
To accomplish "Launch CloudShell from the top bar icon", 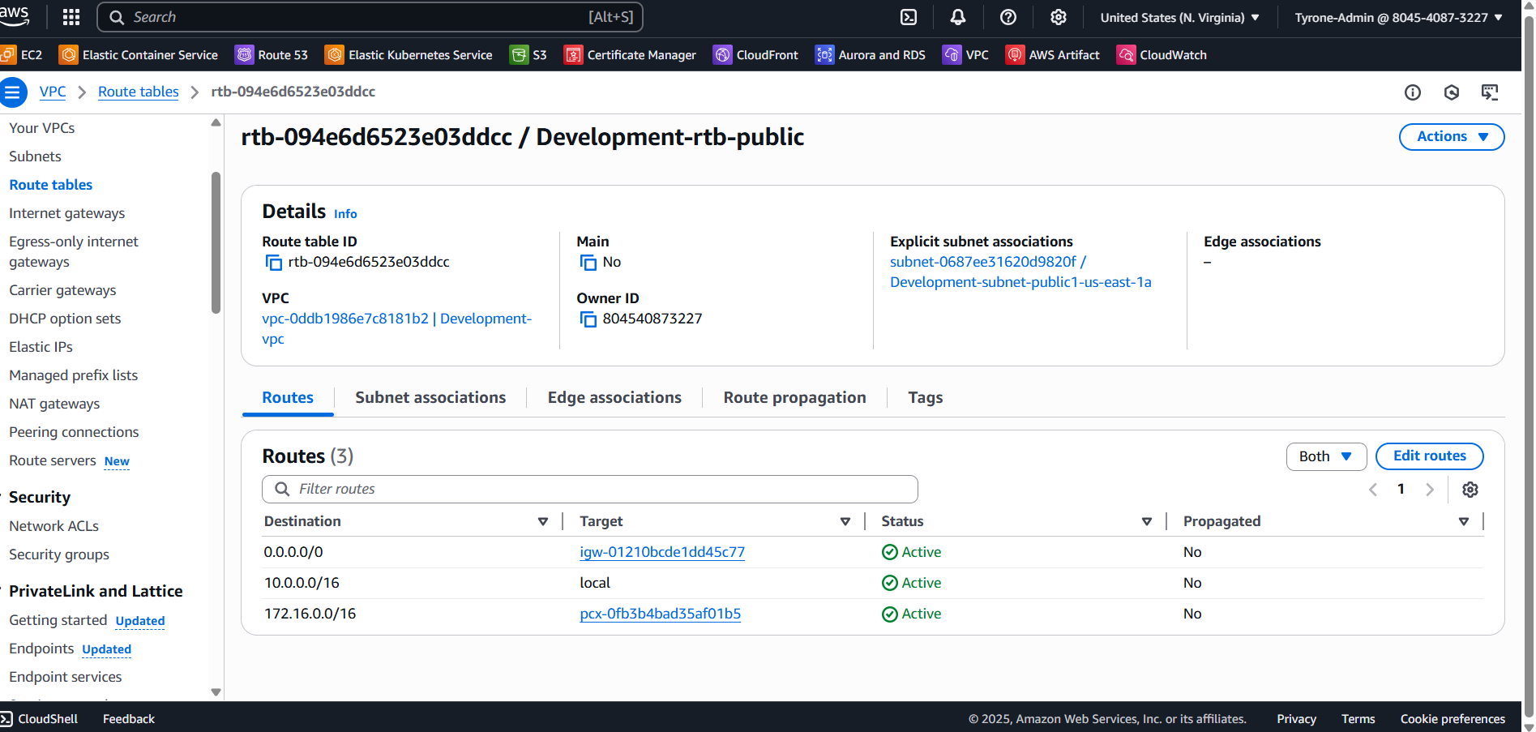I will pos(909,17).
